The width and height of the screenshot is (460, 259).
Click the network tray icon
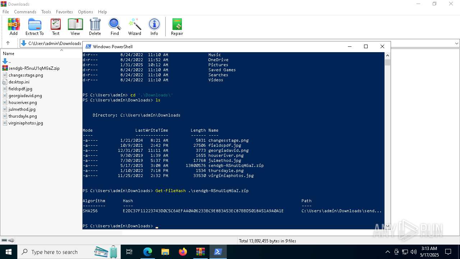point(405,252)
